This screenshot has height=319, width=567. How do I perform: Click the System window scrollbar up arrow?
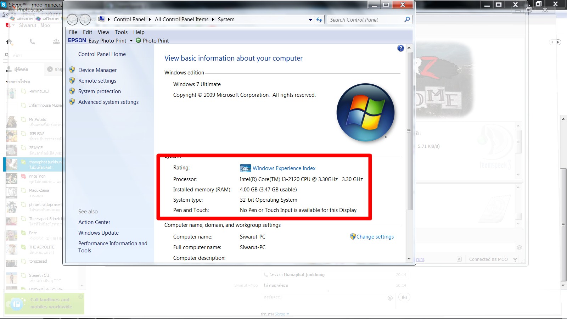pyautogui.click(x=409, y=47)
